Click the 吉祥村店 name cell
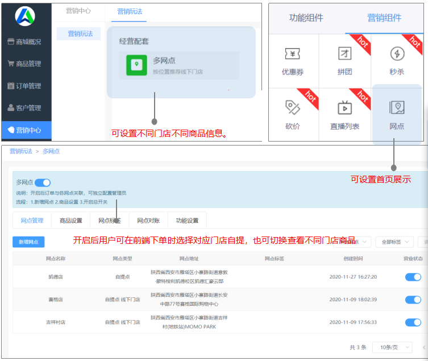The image size is (428, 361). pyautogui.click(x=55, y=322)
